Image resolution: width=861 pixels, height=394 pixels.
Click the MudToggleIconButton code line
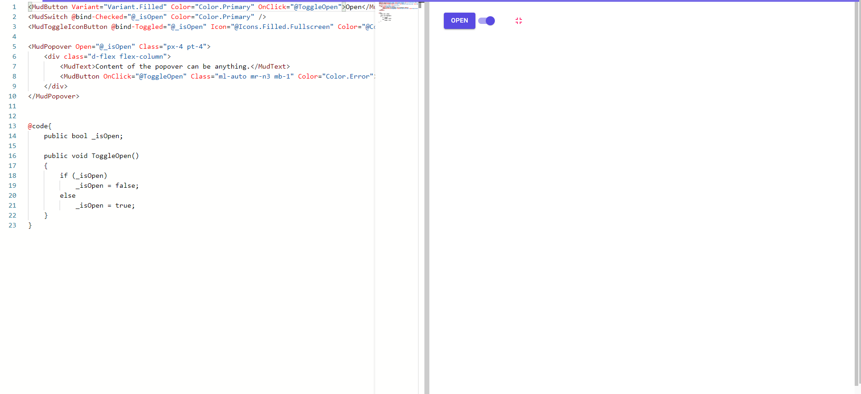201,27
